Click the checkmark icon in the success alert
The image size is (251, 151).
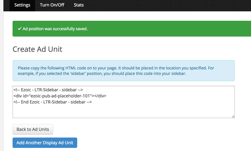(20, 29)
